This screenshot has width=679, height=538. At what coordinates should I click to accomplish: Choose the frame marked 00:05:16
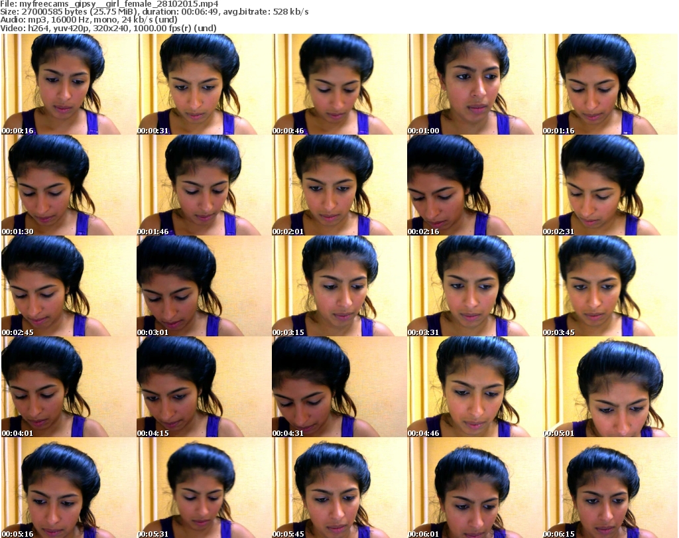tap(69, 488)
